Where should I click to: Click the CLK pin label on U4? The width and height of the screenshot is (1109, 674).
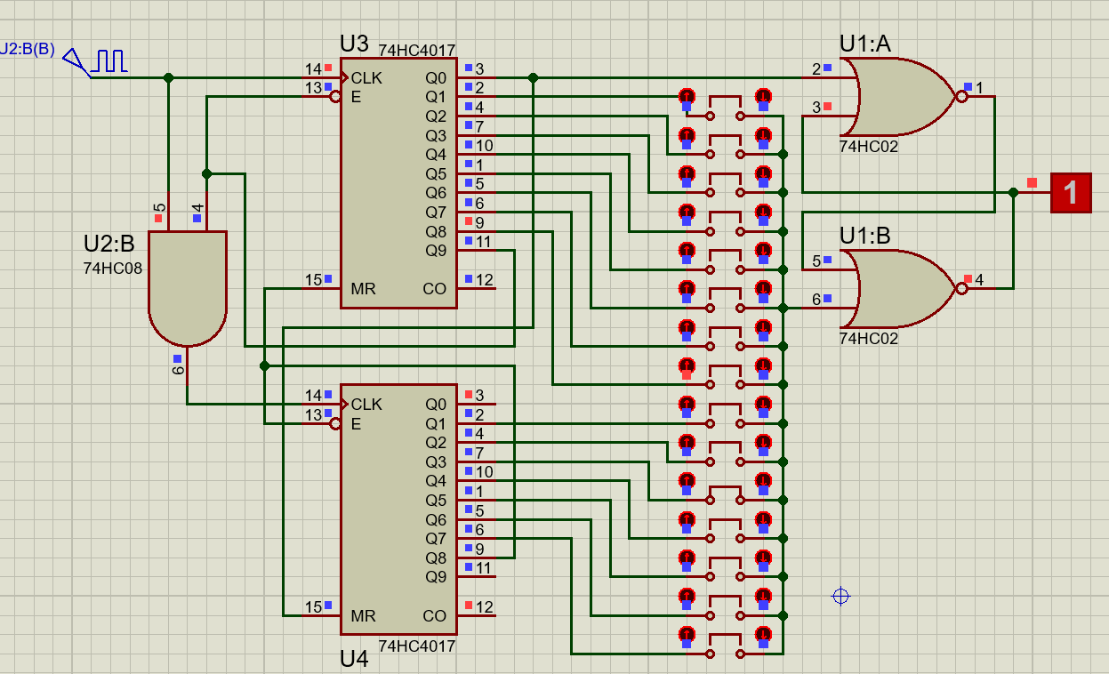click(x=366, y=405)
